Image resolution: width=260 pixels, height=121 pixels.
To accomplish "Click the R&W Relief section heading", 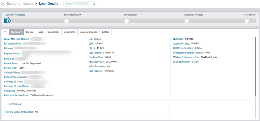I will (x=15, y=104).
